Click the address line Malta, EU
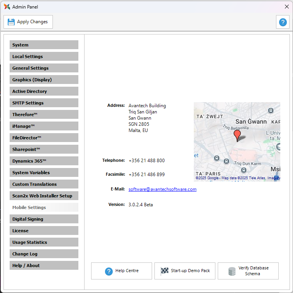293x293 pixels. pyautogui.click(x=138, y=130)
